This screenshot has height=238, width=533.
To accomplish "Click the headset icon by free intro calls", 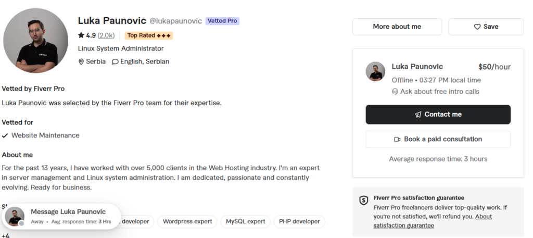I will 395,92.
